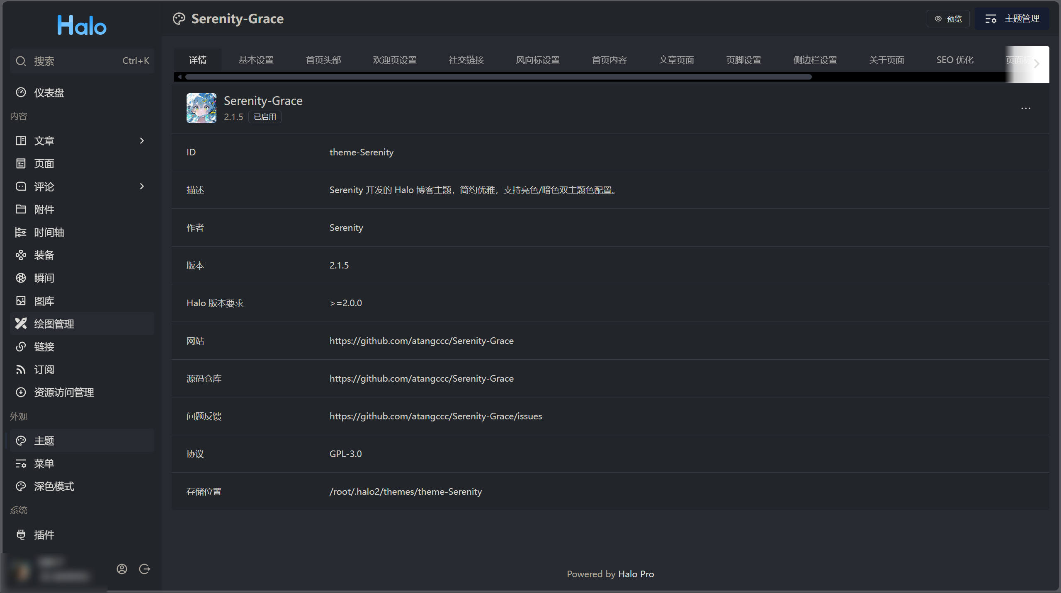Image resolution: width=1061 pixels, height=593 pixels.
Task: Click the GPL-3.0 license value
Action: tap(346, 454)
